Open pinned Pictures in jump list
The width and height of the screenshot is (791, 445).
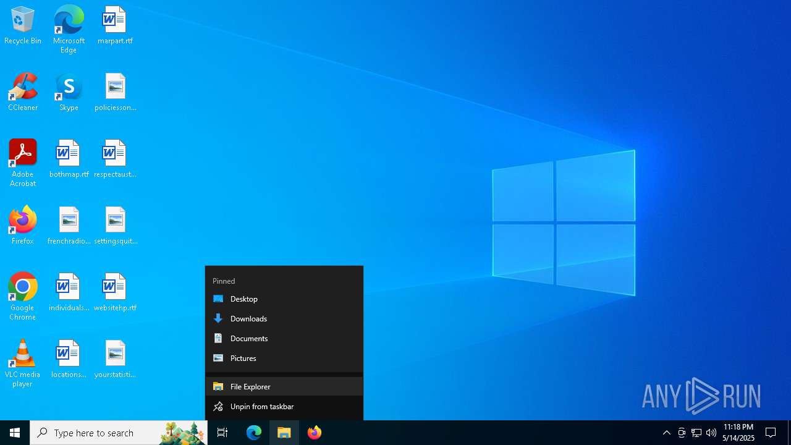284,358
